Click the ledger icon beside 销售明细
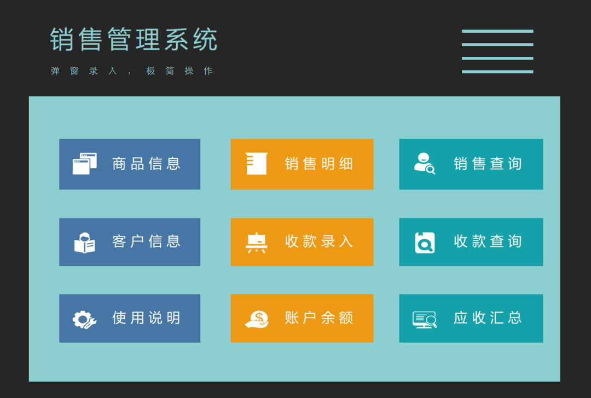 (256, 164)
